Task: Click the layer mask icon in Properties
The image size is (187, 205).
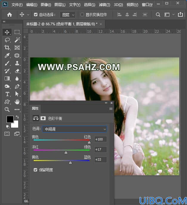Action: point(43,118)
